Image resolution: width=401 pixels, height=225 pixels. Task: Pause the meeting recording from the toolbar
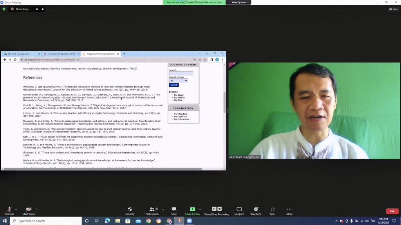tap(214, 209)
